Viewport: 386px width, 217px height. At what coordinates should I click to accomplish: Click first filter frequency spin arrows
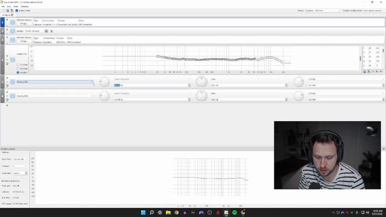(189, 85)
